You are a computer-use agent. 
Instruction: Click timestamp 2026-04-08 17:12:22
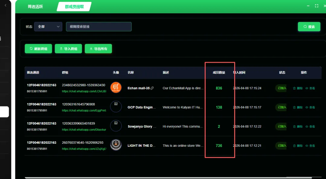point(247,127)
